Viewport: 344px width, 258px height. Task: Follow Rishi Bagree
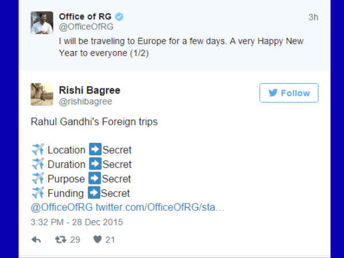288,93
